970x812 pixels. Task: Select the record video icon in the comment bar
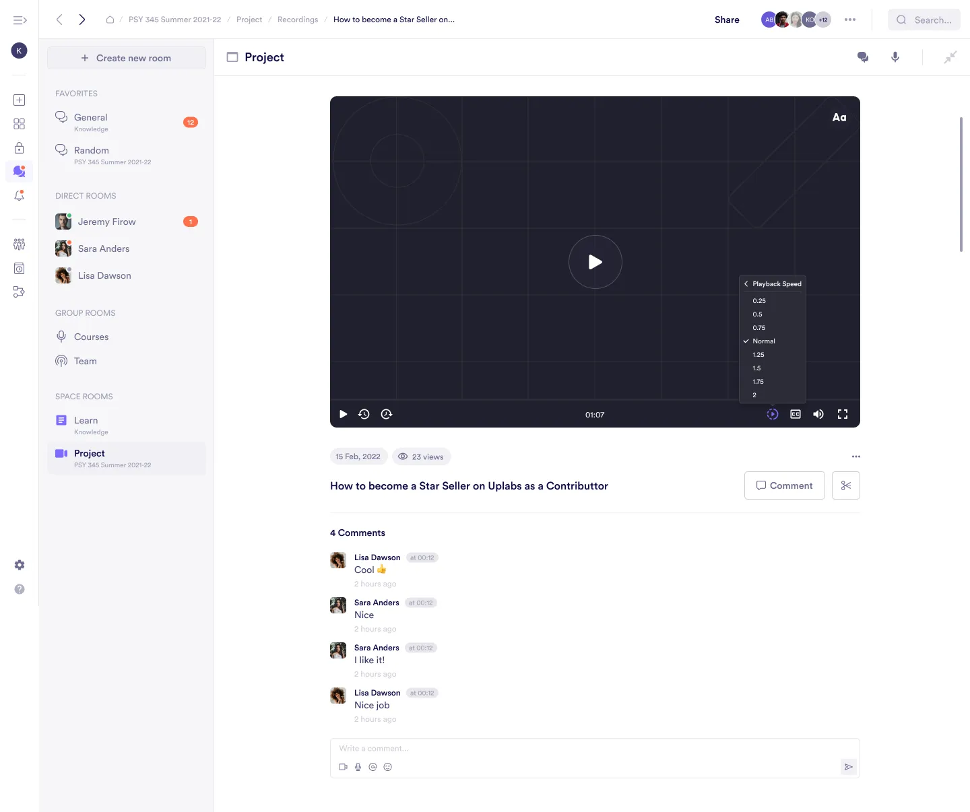343,767
